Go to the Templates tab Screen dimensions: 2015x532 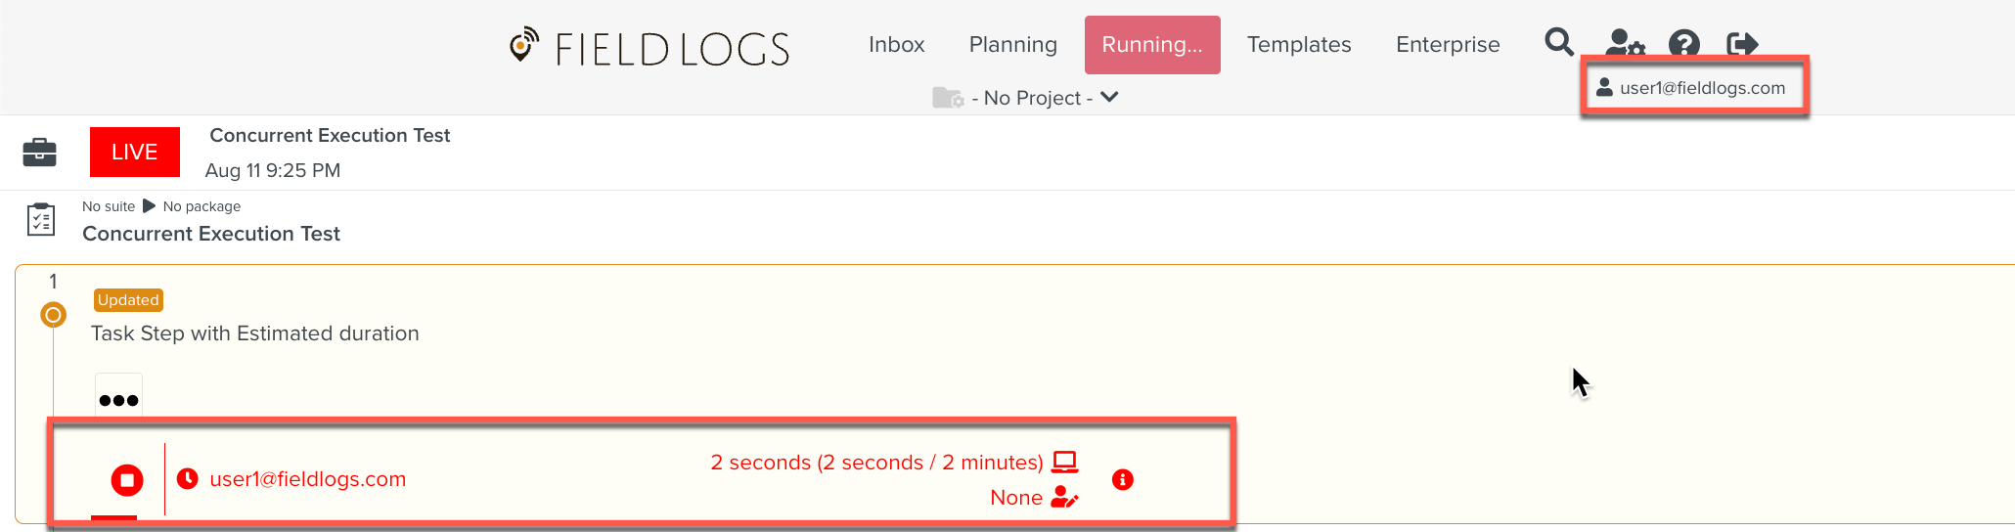1298,45
